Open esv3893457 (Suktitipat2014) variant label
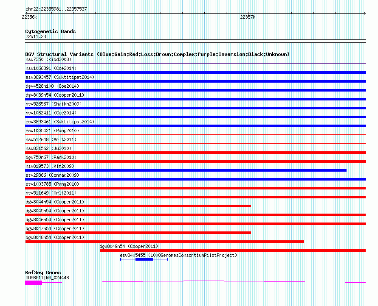 coord(60,77)
